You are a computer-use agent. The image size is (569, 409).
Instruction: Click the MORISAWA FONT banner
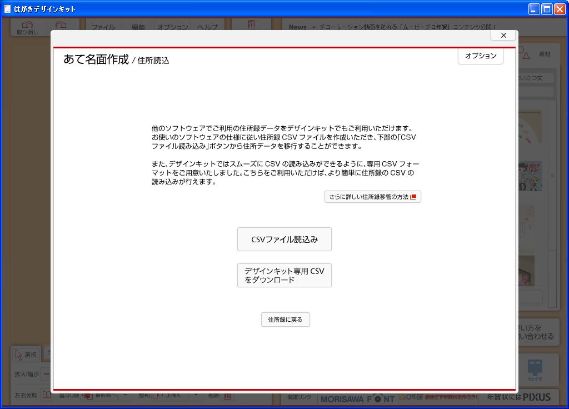tap(357, 398)
